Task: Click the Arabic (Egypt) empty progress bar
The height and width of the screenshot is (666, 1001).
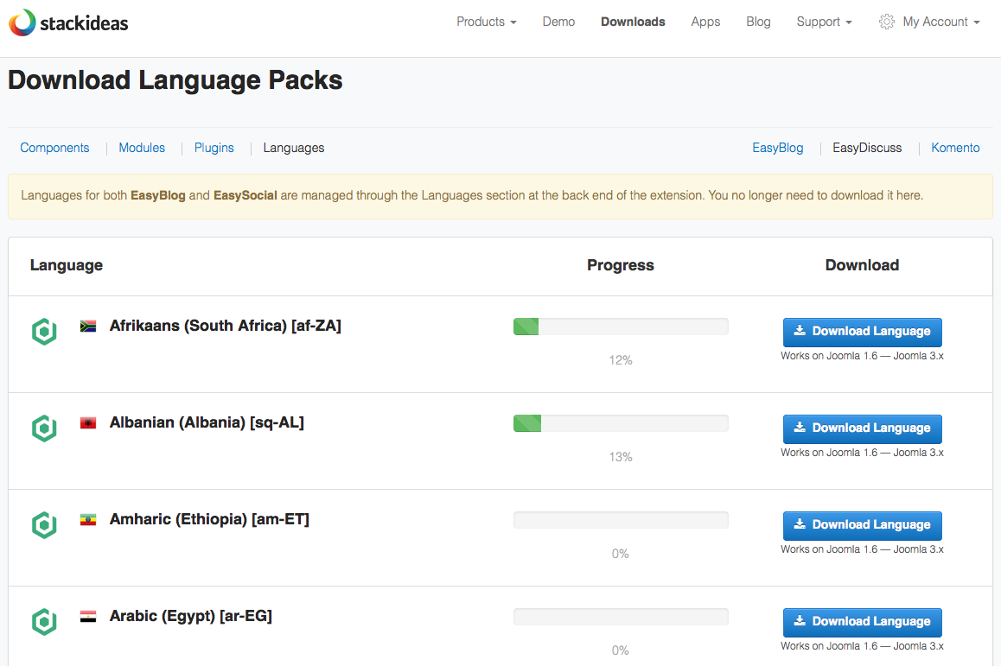Action: coord(621,617)
